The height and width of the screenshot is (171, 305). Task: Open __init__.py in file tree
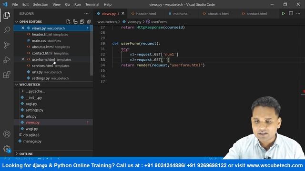coord(34,97)
